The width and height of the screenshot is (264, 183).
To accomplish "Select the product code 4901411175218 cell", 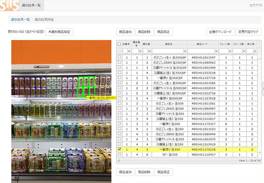I will tap(203, 149).
